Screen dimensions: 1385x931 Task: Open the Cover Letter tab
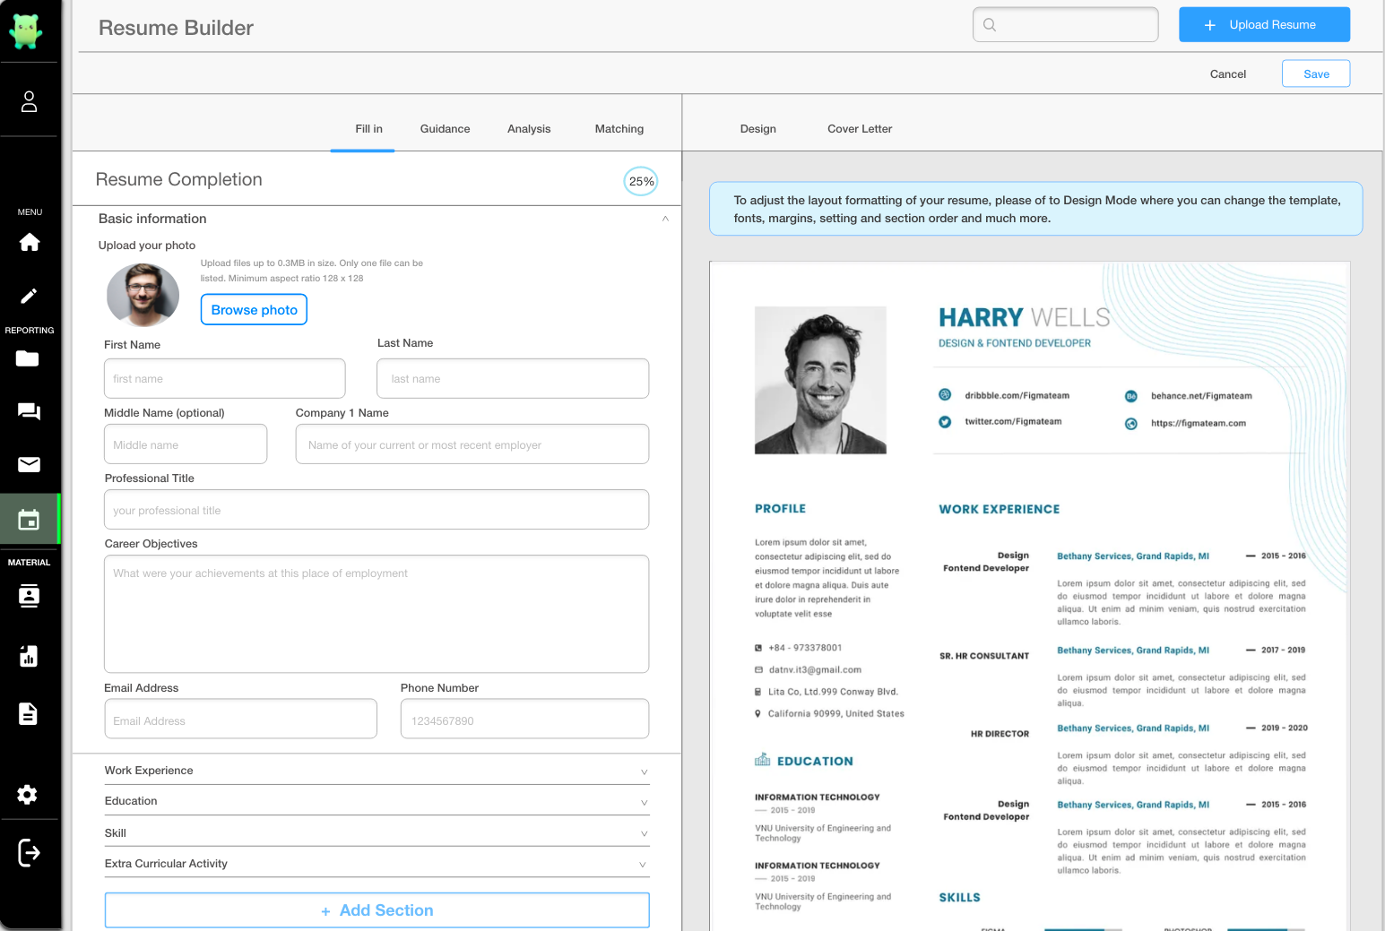click(859, 128)
